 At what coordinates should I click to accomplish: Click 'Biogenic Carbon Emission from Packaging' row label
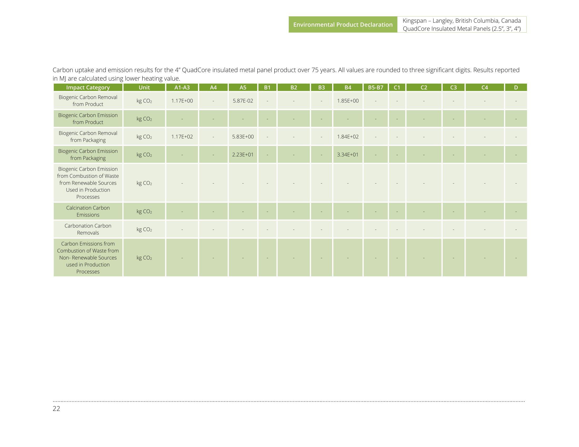pos(88,155)
